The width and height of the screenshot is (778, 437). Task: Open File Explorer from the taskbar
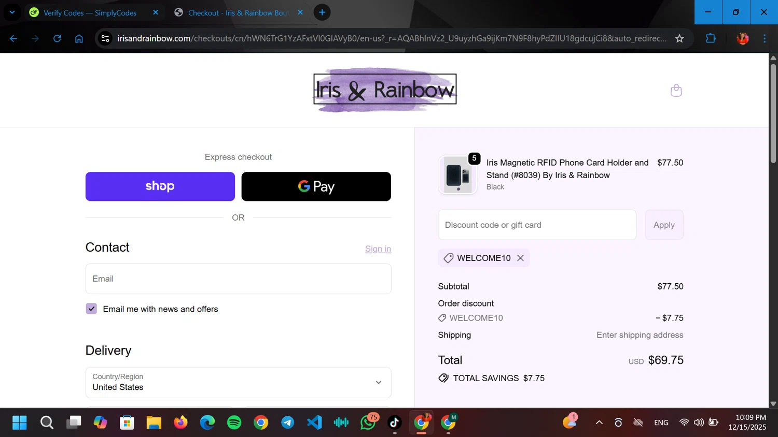coord(154,423)
